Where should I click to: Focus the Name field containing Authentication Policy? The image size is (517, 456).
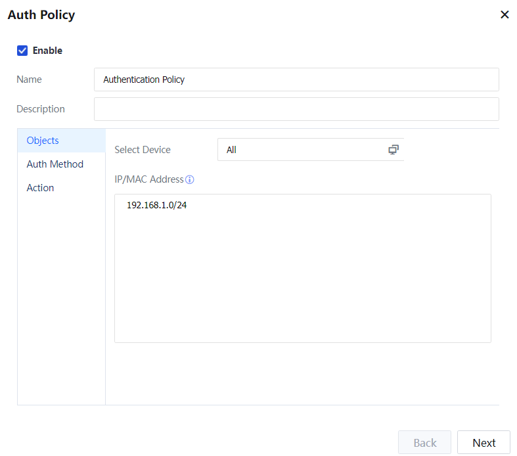point(296,80)
